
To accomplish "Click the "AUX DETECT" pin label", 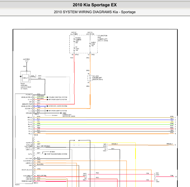I will pyautogui.click(x=28, y=161).
